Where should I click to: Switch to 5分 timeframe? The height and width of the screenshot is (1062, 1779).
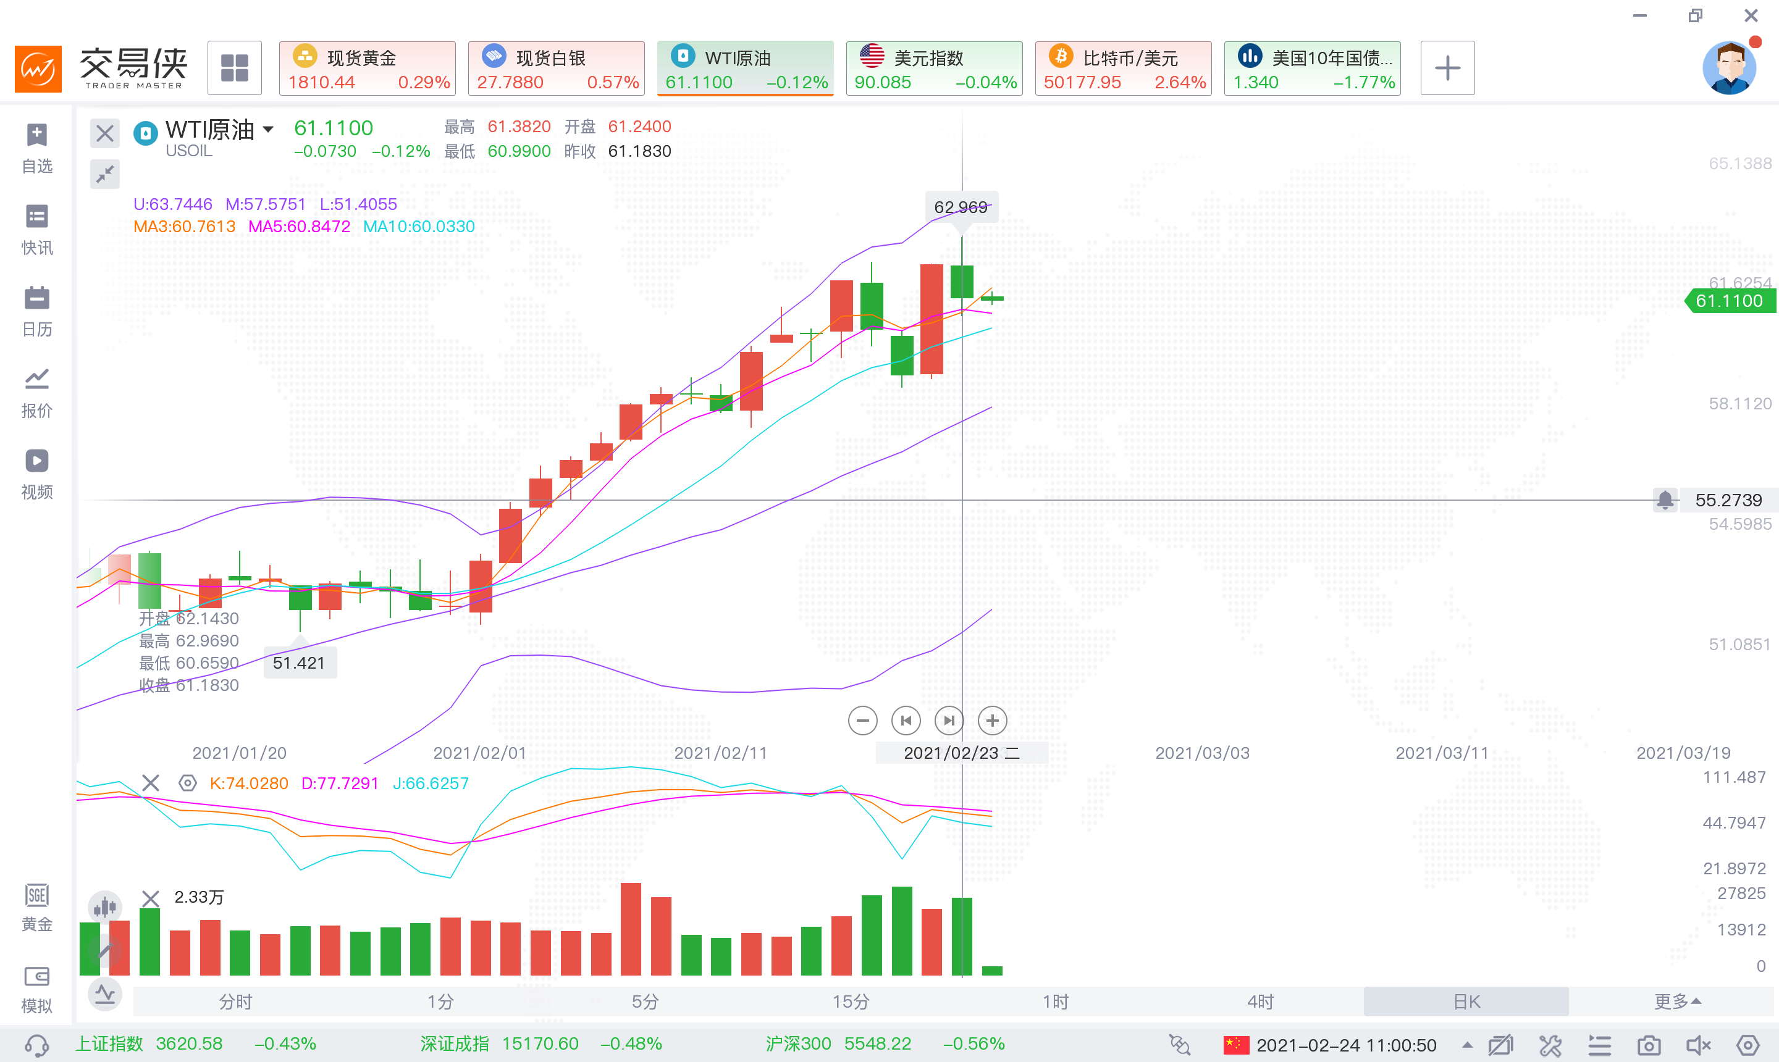(645, 1001)
